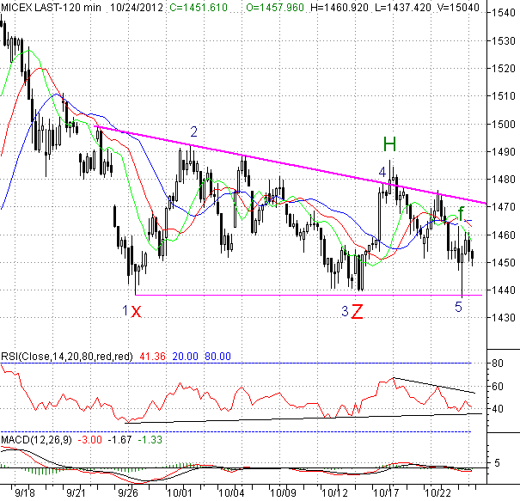Select the green f annotation label
Viewport: 520px width, 501px height.
click(461, 213)
